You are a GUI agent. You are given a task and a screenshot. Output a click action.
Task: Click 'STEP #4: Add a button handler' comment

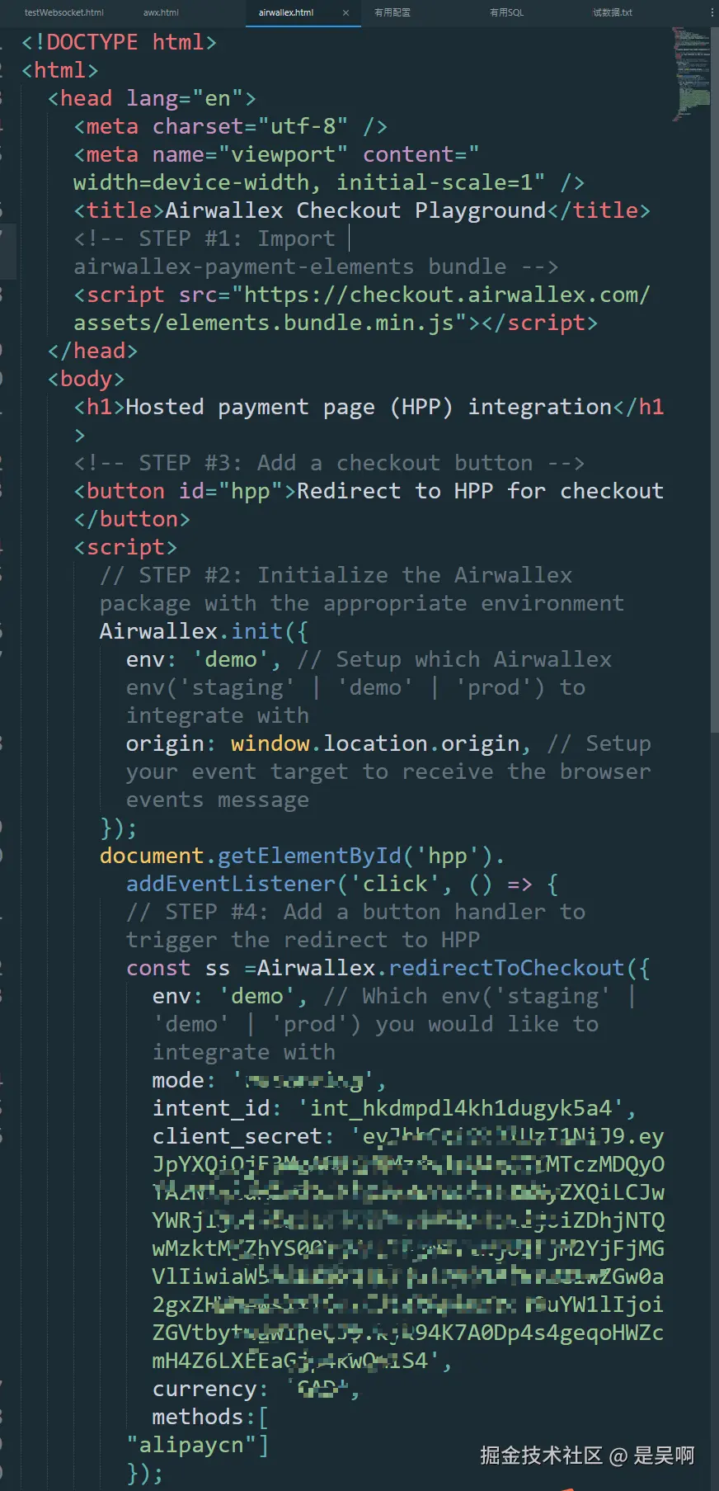click(x=355, y=912)
